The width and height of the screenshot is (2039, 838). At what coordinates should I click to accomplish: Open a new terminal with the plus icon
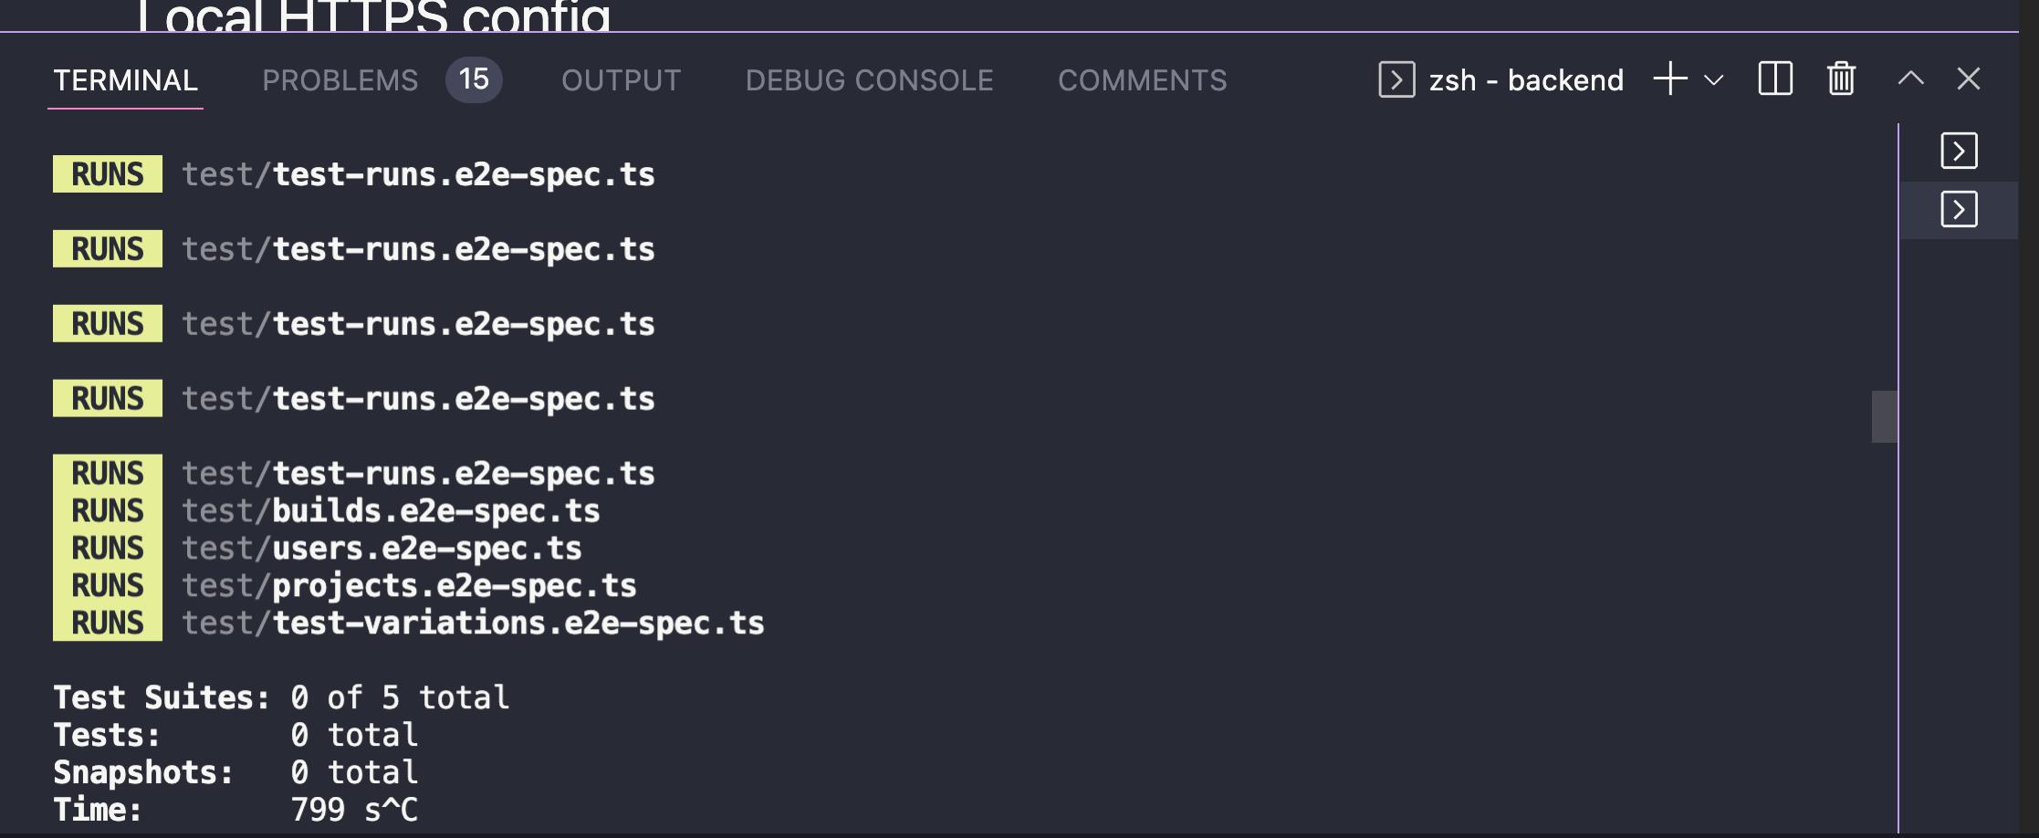click(x=1670, y=79)
